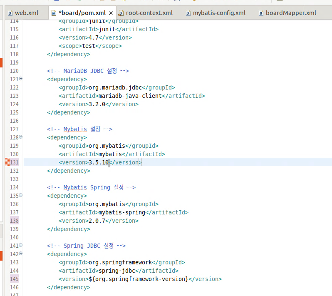
Task: Collapse the Mybatis Spring dependency at line 135
Action: (x=21, y=195)
